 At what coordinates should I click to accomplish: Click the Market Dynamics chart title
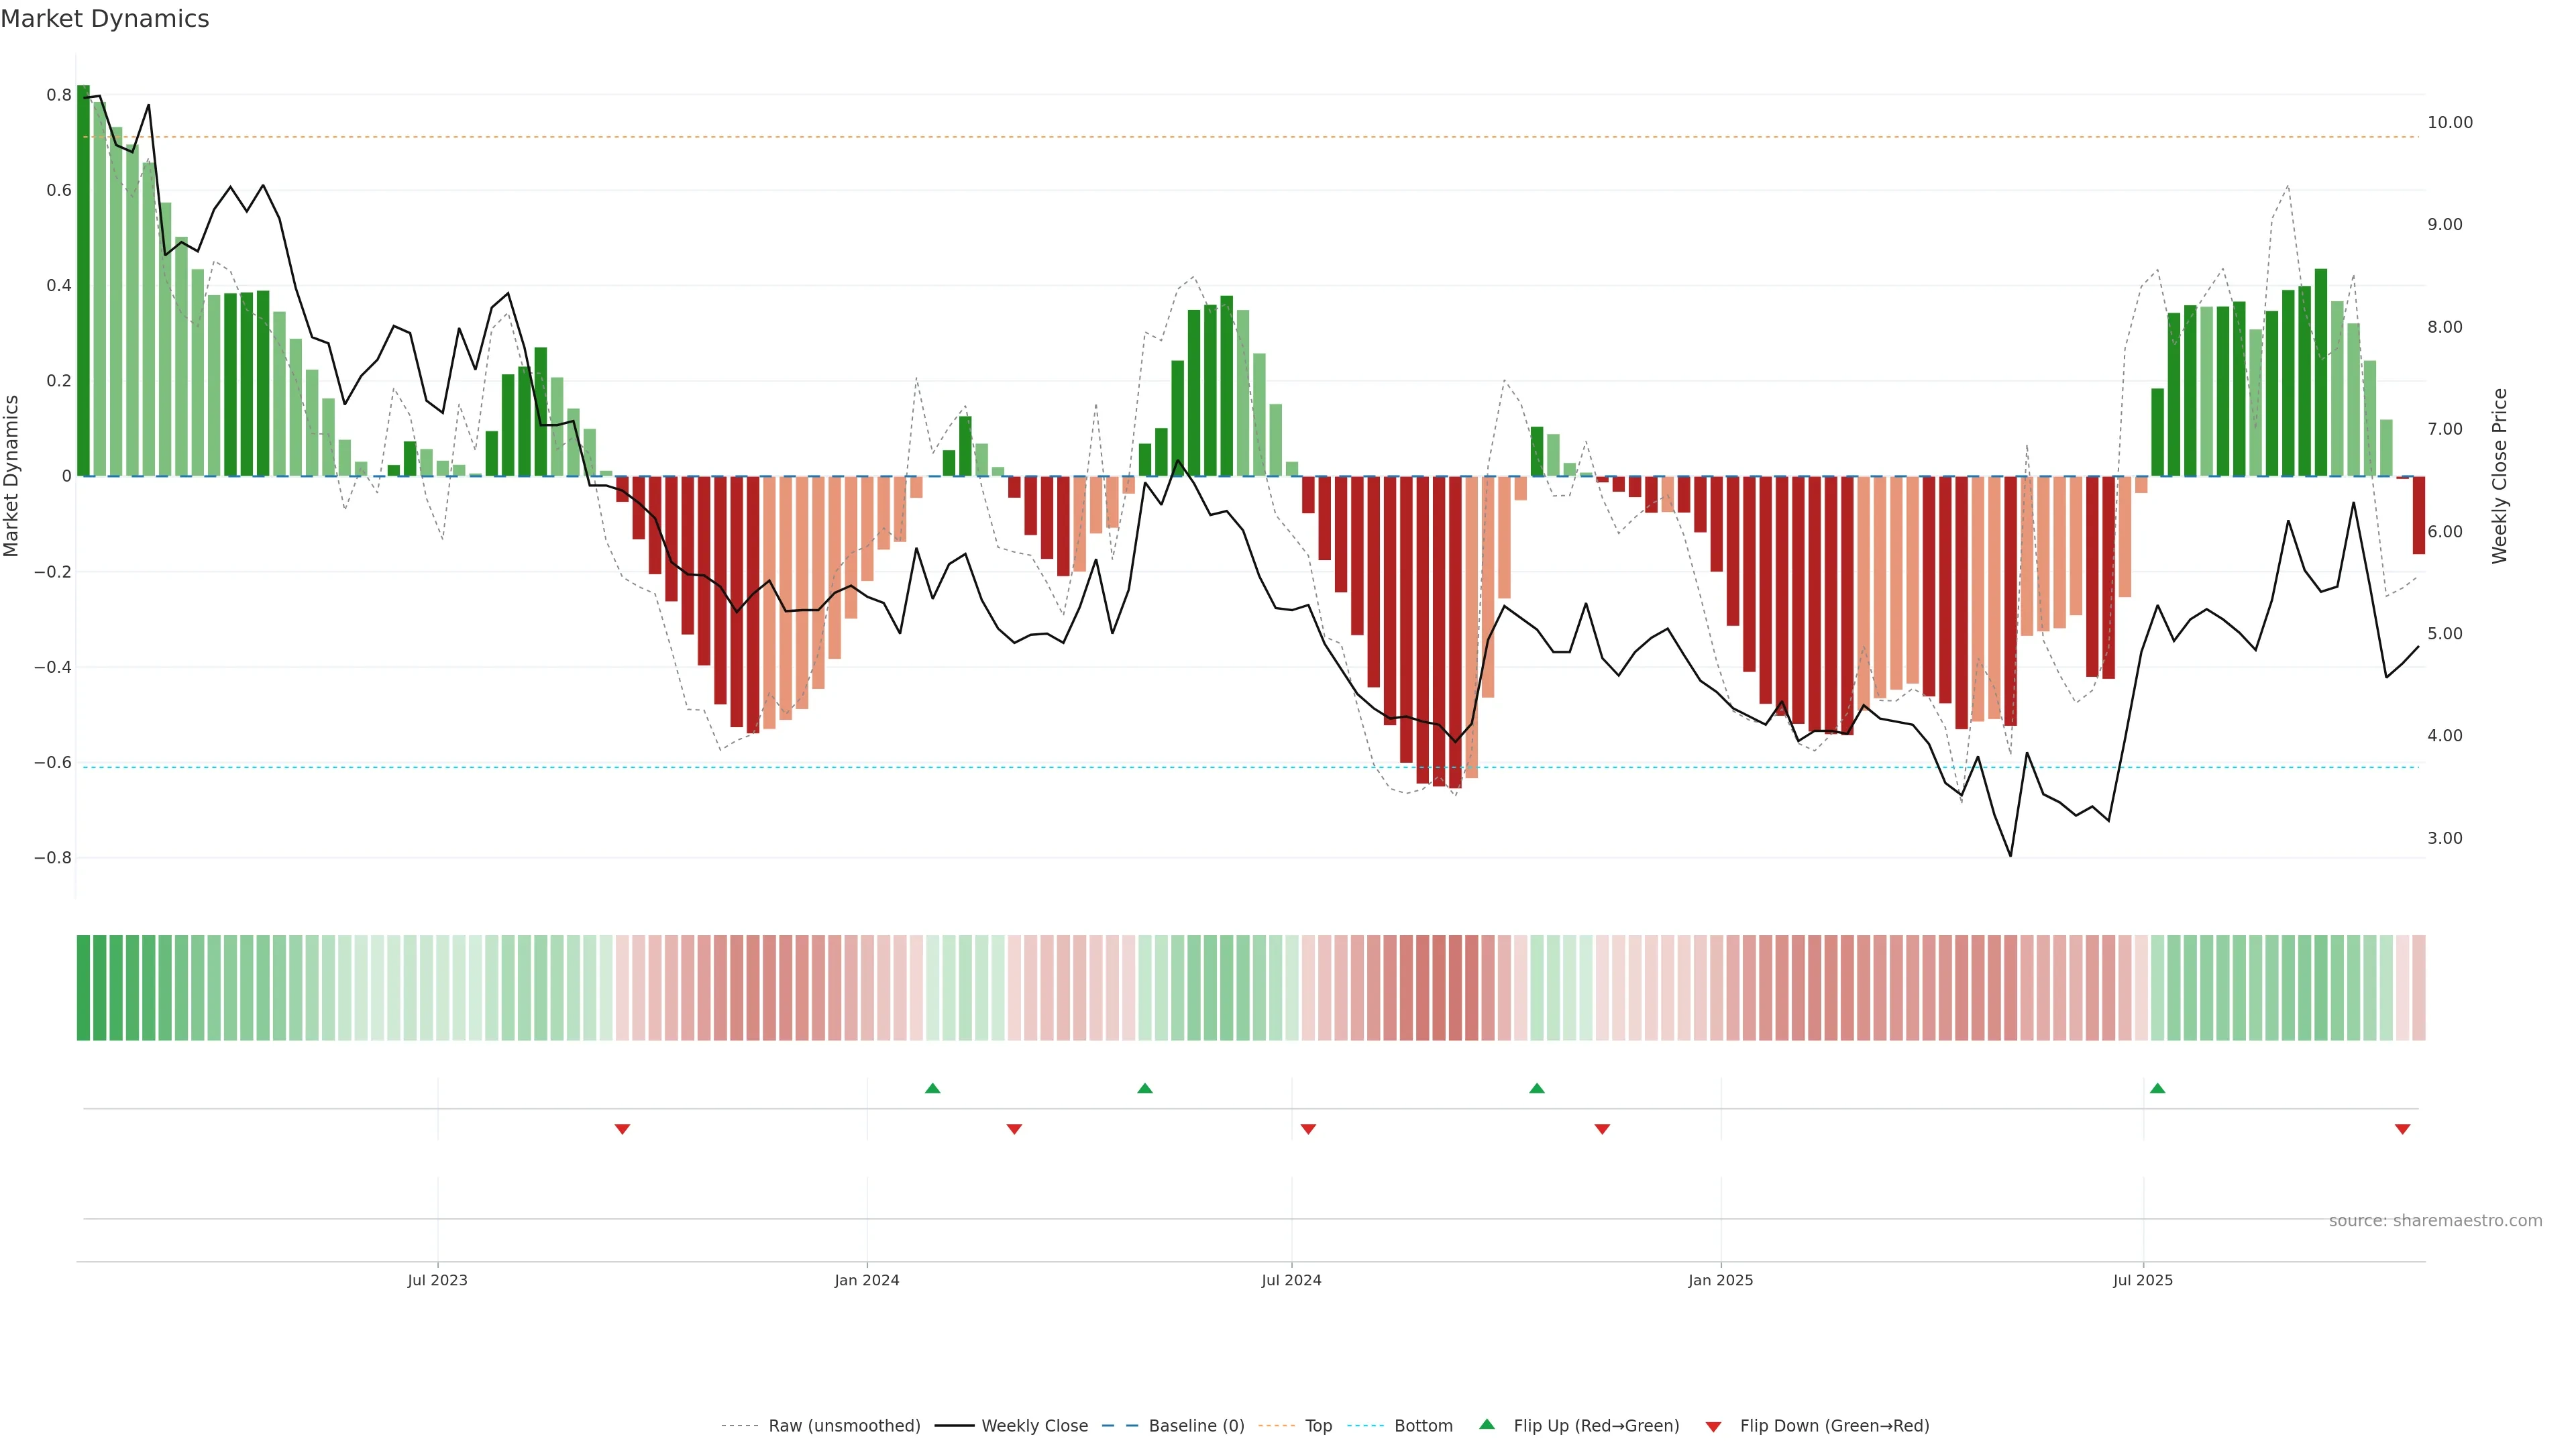point(105,19)
